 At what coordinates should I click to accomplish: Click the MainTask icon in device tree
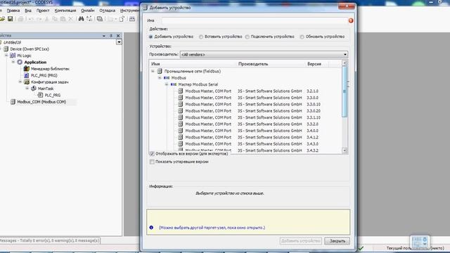[33, 89]
